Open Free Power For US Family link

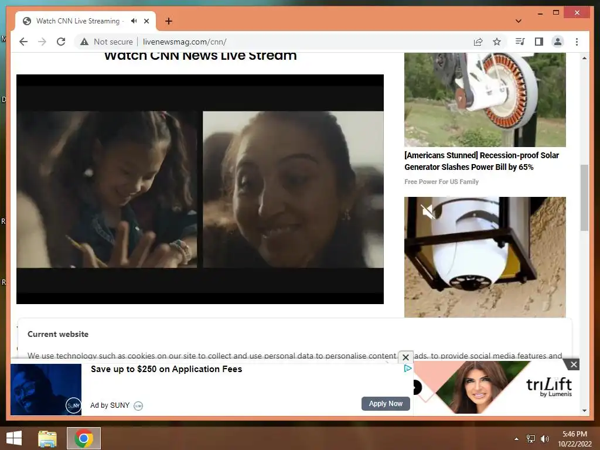click(441, 182)
